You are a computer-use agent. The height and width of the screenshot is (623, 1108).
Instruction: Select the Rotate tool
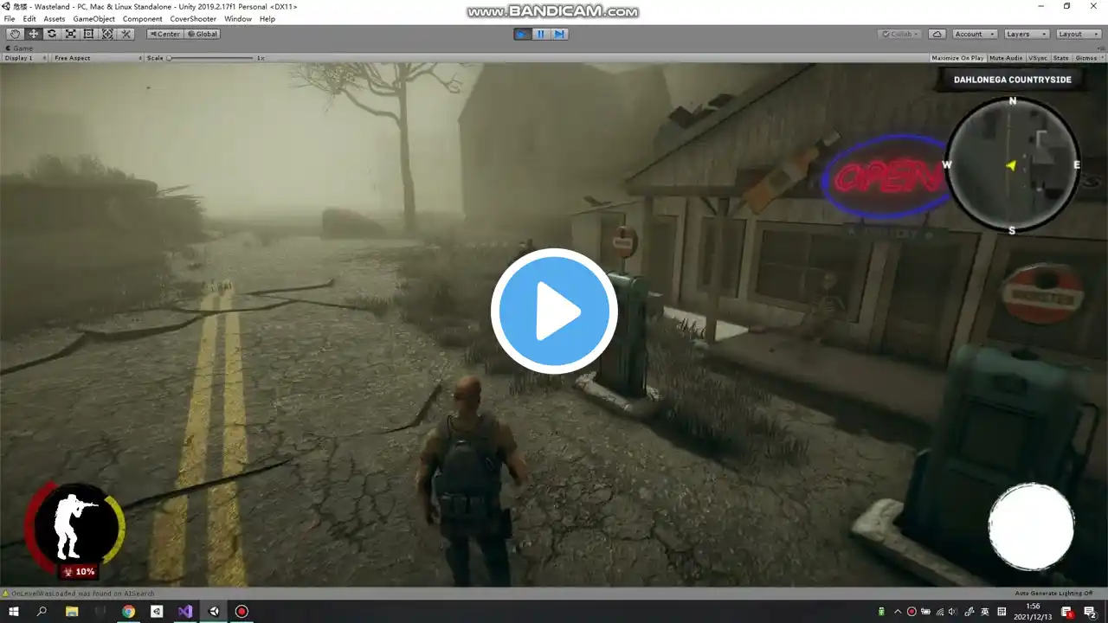pos(52,34)
